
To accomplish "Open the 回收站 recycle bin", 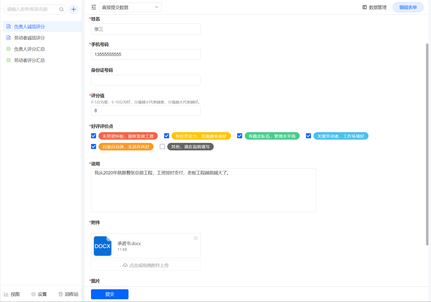I will tap(68, 294).
